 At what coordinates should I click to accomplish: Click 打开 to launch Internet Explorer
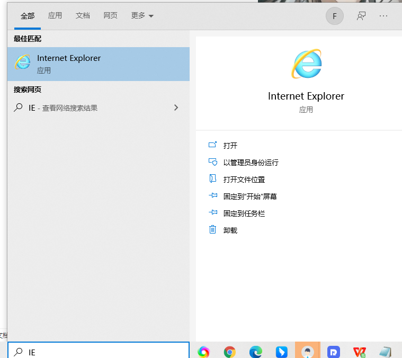point(230,146)
